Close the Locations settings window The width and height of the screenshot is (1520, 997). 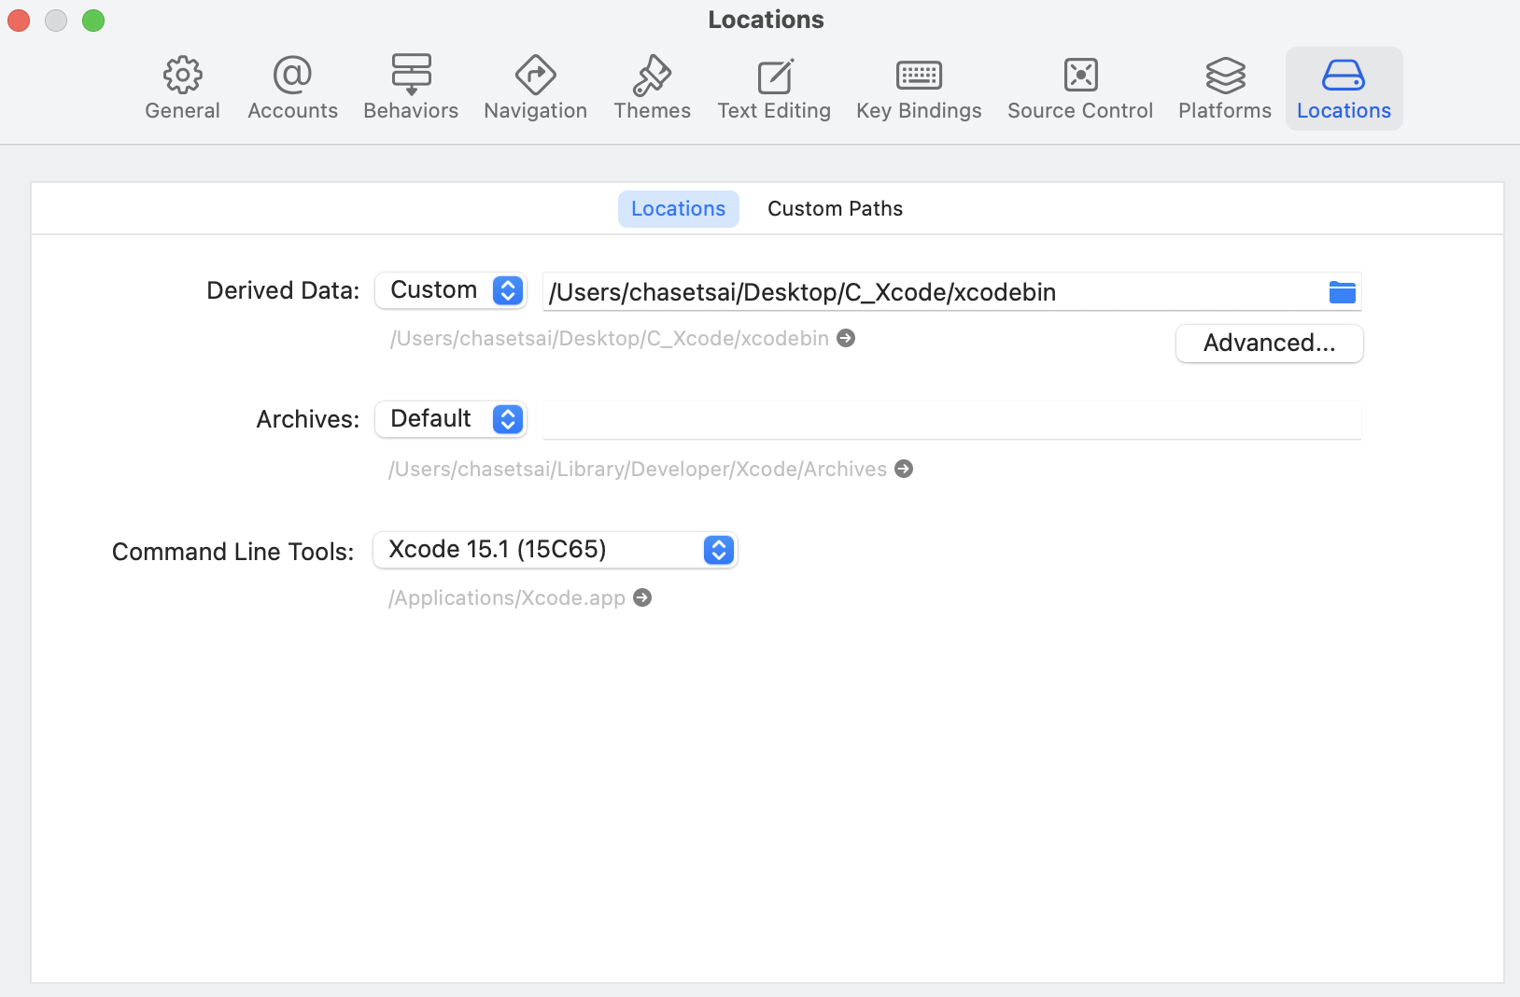(19, 20)
